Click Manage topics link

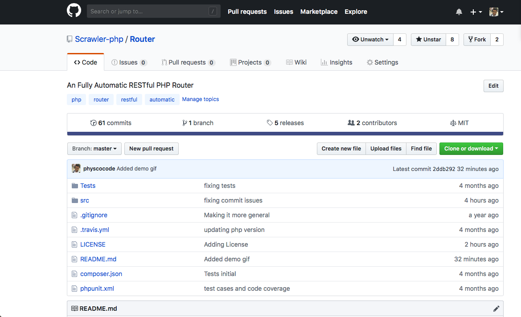click(x=201, y=99)
